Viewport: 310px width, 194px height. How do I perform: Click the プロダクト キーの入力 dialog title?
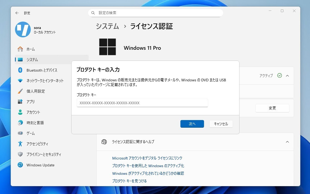tap(98, 69)
